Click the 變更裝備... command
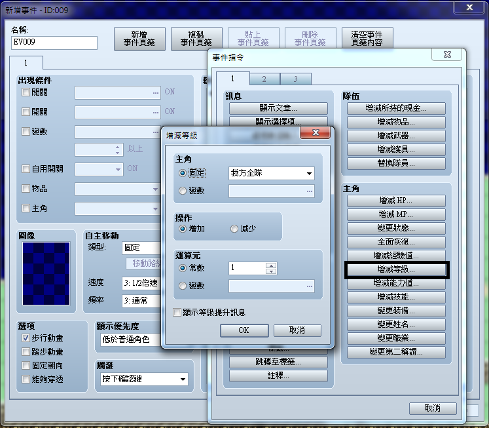This screenshot has height=428, width=489. click(x=396, y=311)
